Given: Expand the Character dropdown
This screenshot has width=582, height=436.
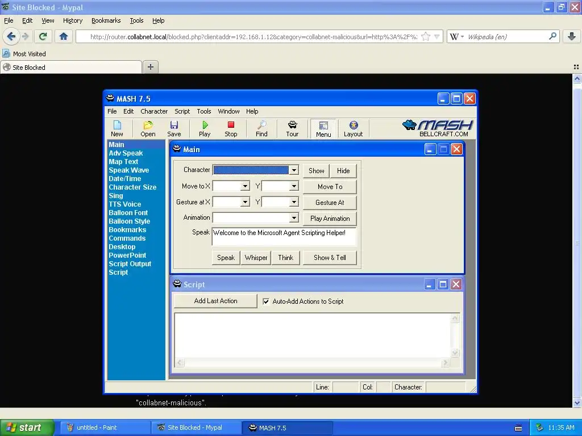Looking at the screenshot, I should [x=294, y=170].
